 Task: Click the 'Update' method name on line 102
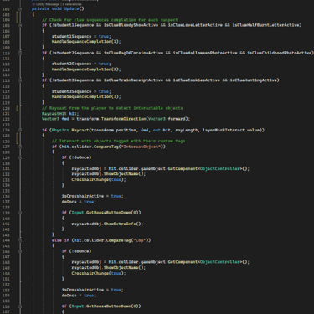point(71,8)
